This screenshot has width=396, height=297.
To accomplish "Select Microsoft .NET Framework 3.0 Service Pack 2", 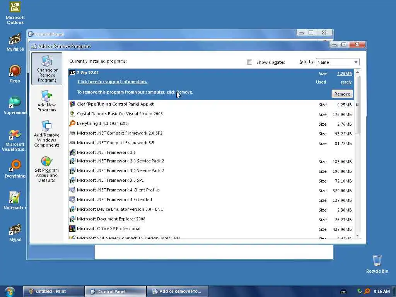I will point(211,171).
